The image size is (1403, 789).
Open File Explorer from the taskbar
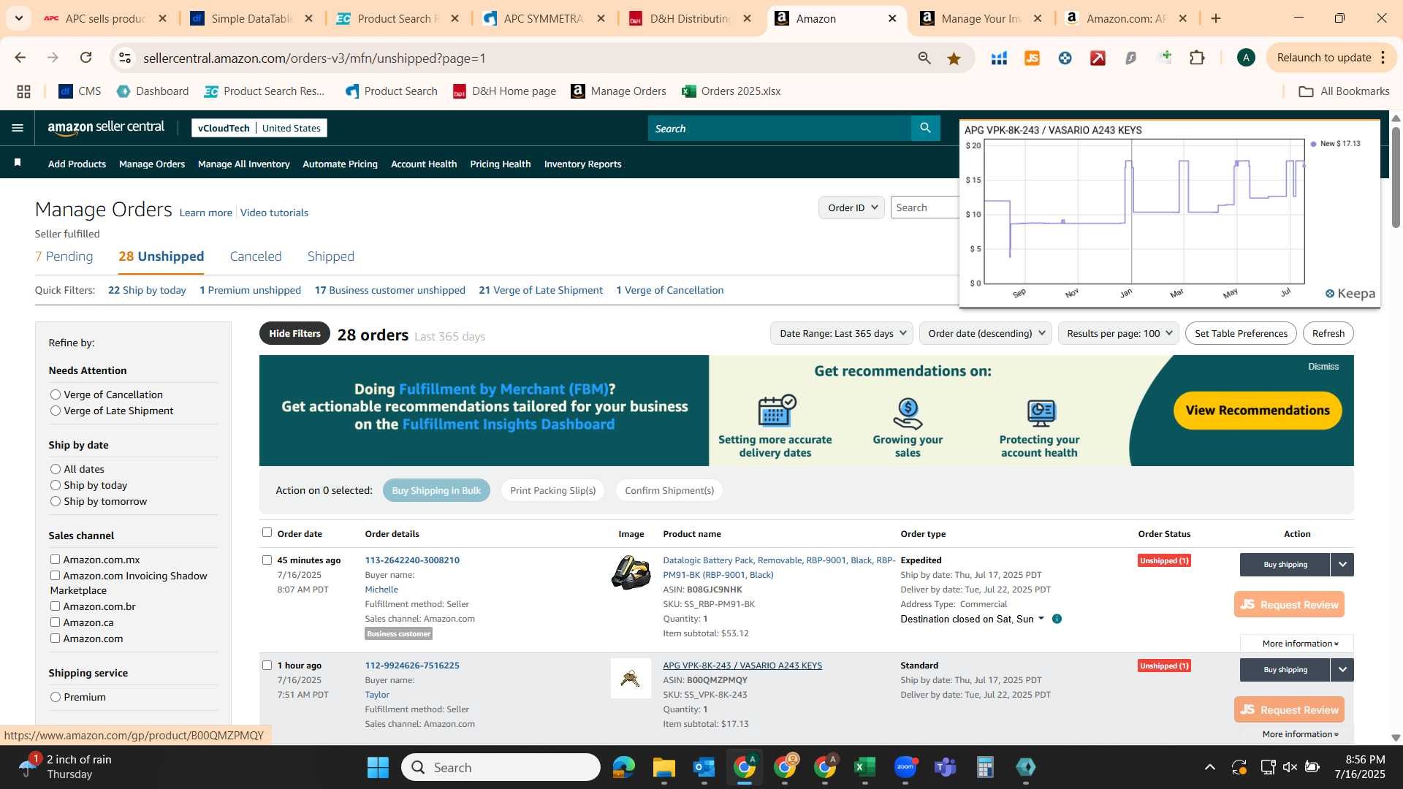(664, 767)
